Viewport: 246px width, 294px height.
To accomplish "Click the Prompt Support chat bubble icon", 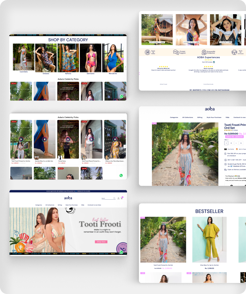I will pos(176,52).
